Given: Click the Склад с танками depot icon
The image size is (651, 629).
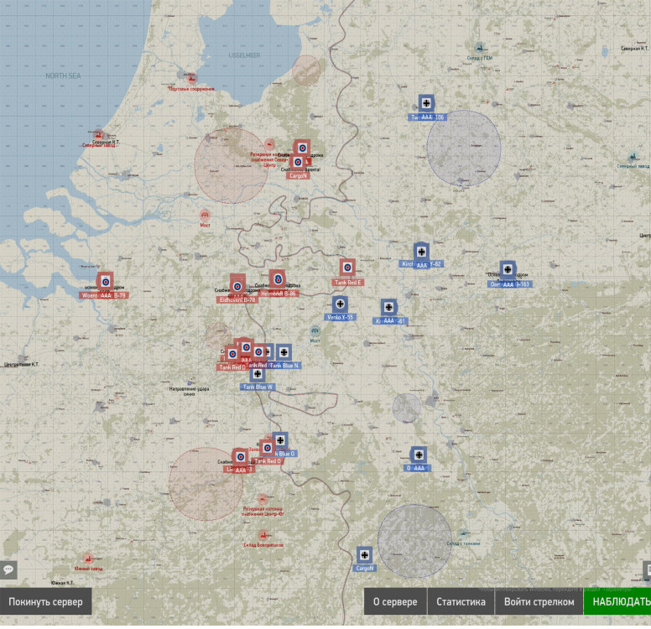Looking at the screenshot, I should 463,533.
